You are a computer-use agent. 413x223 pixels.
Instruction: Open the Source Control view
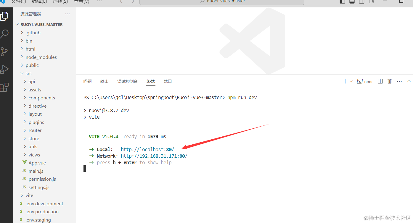pos(4,52)
